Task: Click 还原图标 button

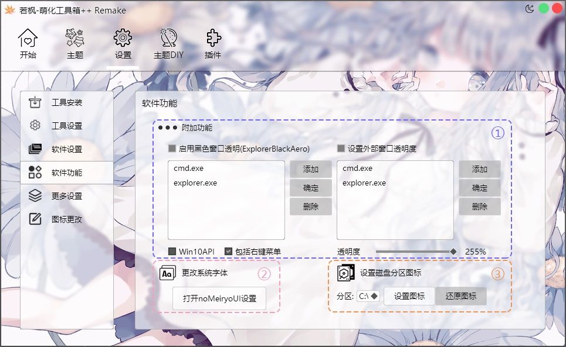Action: 461,296
